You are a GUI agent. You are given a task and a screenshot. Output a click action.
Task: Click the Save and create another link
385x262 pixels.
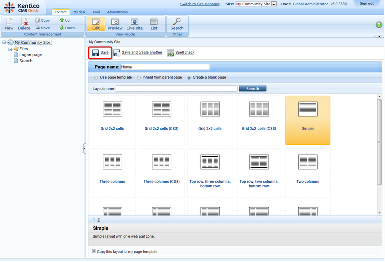tap(142, 53)
